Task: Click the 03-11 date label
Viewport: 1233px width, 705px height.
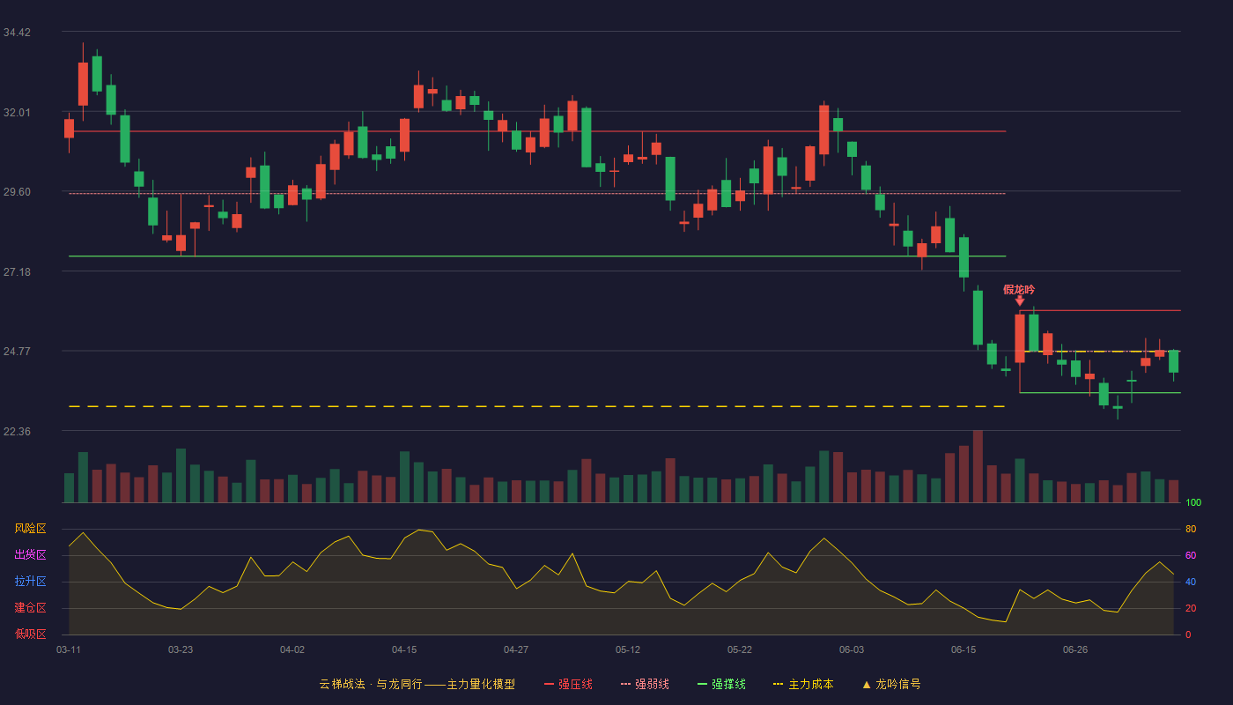Action: pos(69,649)
